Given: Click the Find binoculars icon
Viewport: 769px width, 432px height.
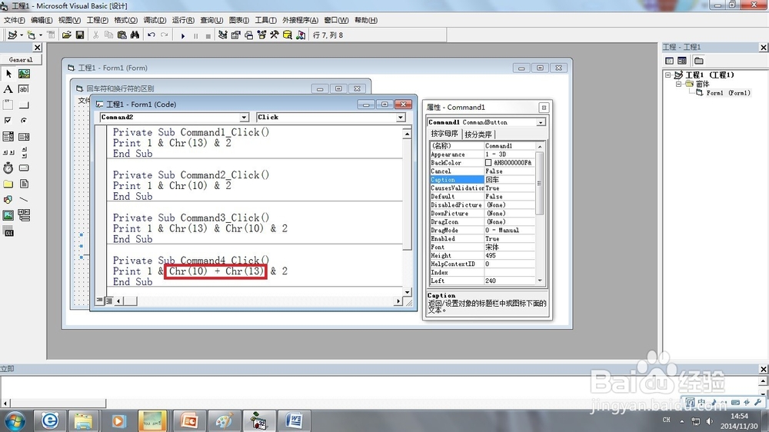Looking at the screenshot, I should pos(135,35).
